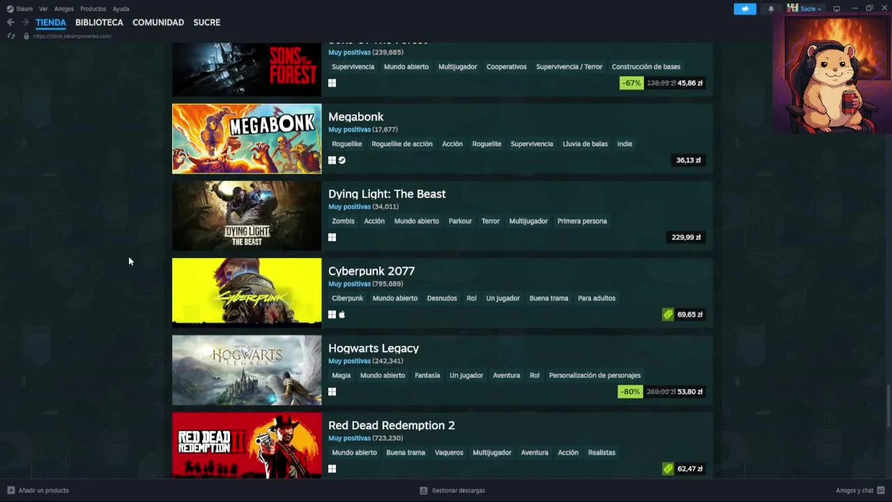Click the Sons of the Forest thumbnail
Screen dimensions: 892x502
(x=247, y=70)
